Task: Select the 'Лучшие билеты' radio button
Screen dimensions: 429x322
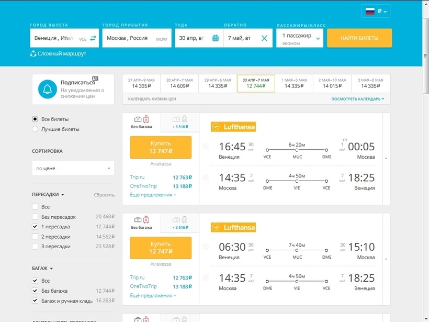Action: 35,129
